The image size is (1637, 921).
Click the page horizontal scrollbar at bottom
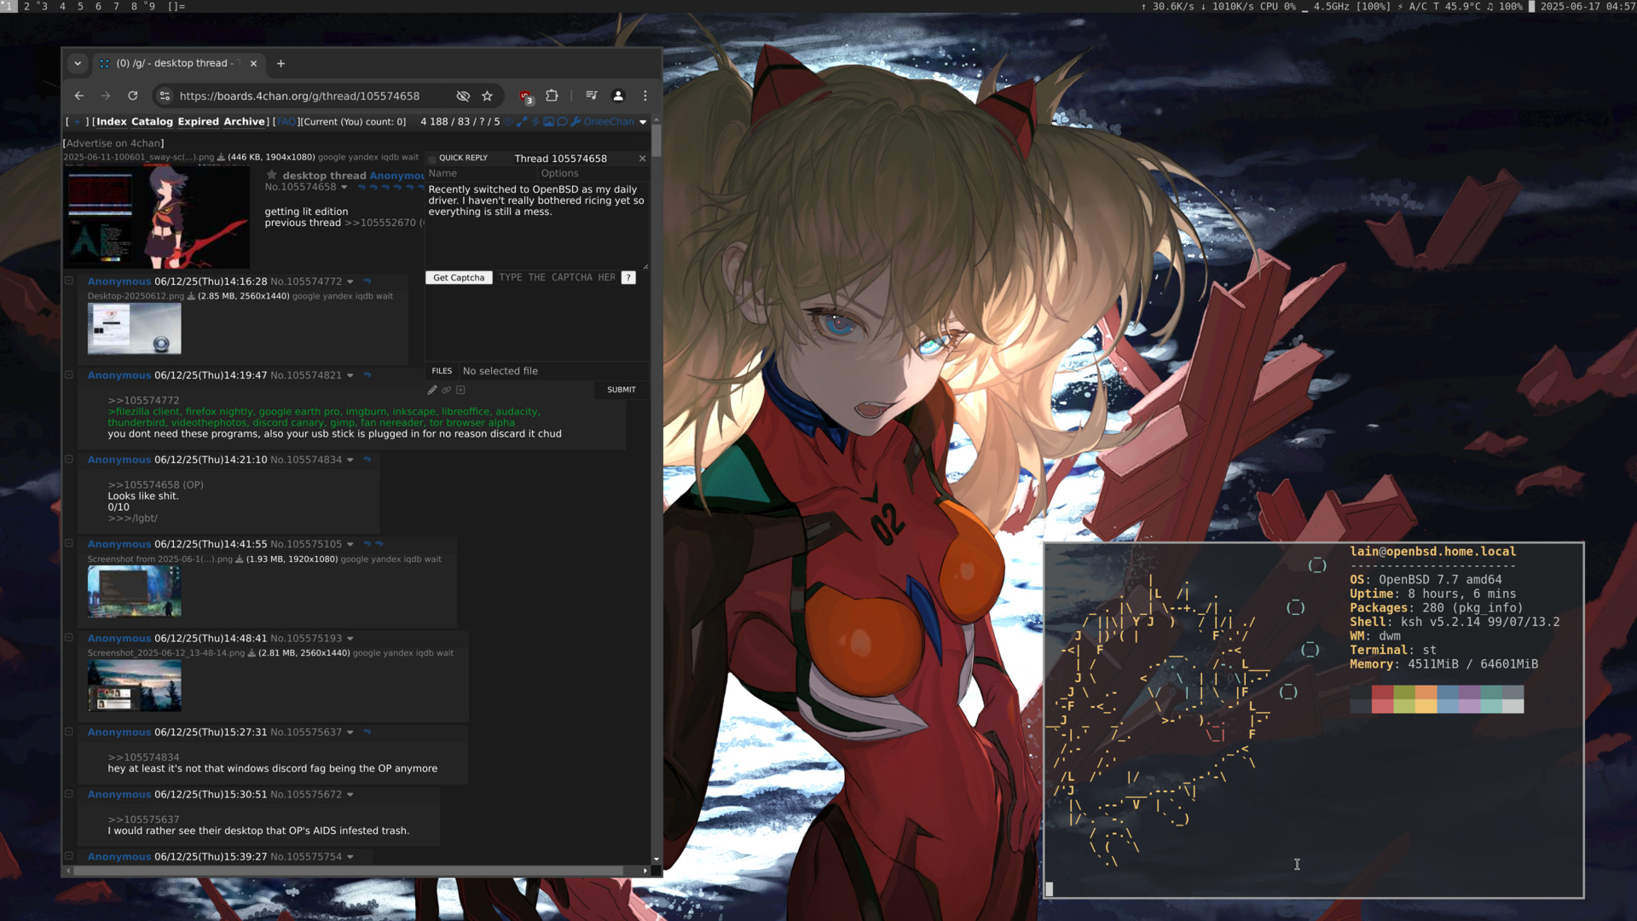(350, 871)
